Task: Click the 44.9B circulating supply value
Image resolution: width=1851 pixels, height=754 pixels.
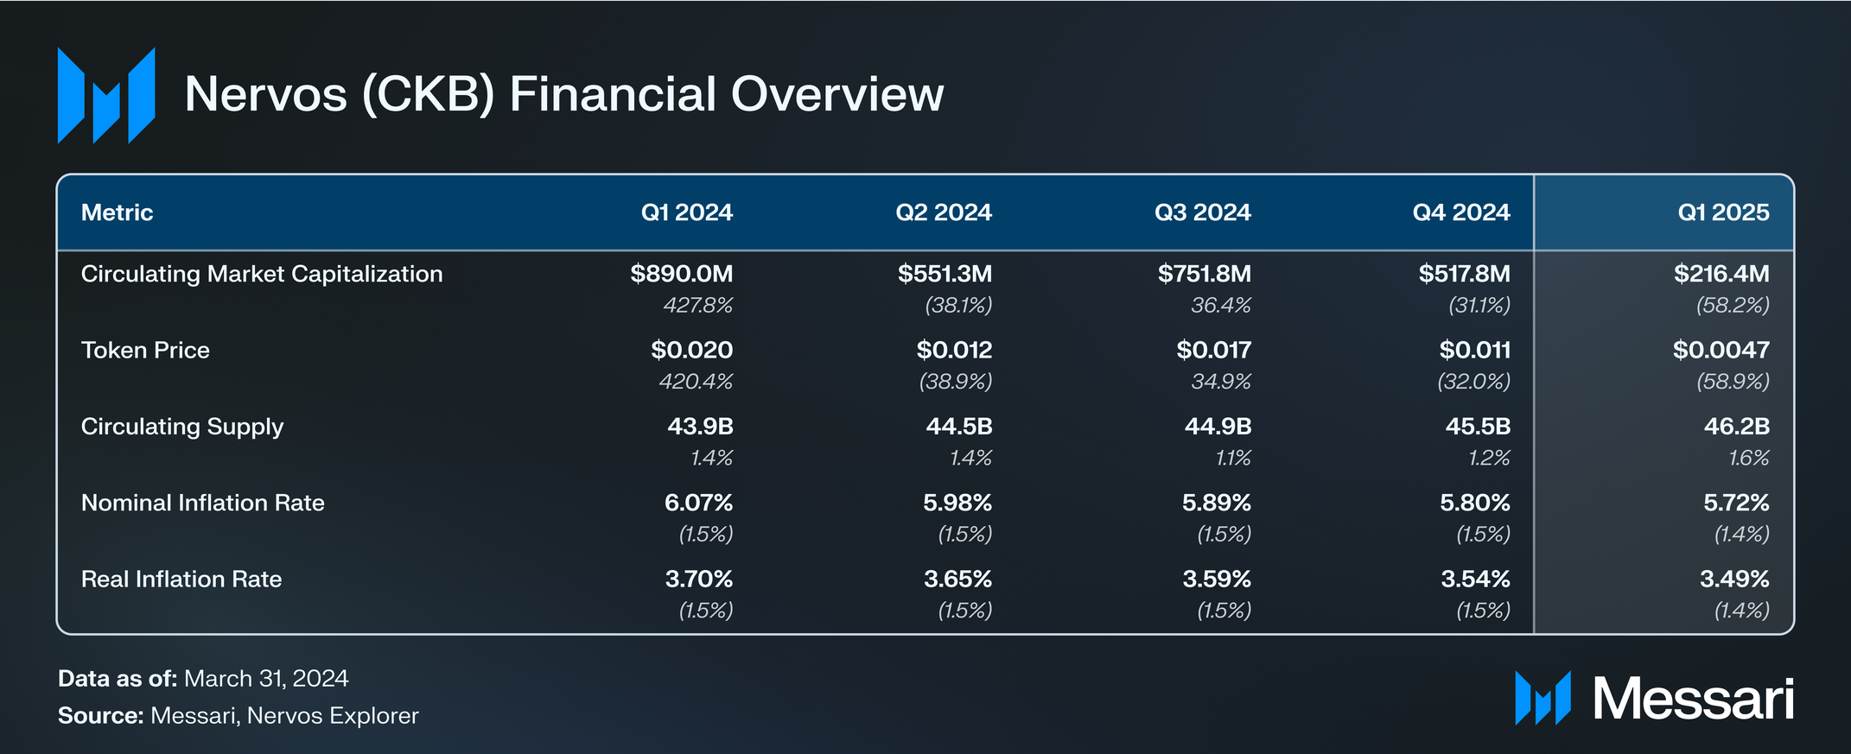Action: [1218, 427]
